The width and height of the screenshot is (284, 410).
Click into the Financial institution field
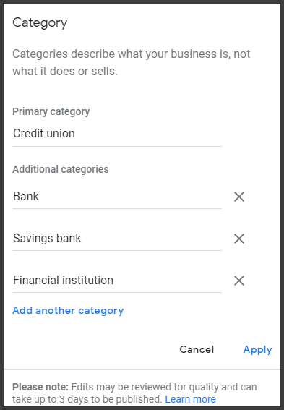117,281
